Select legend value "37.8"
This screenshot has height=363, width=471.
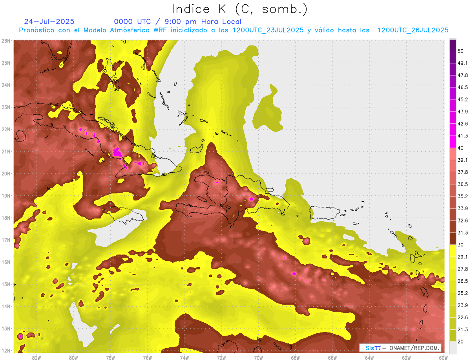click(x=463, y=172)
